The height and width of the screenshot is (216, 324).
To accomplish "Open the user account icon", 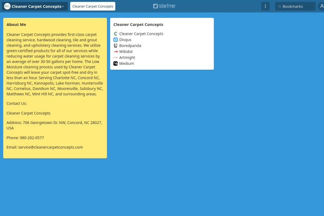I will coord(322,6).
